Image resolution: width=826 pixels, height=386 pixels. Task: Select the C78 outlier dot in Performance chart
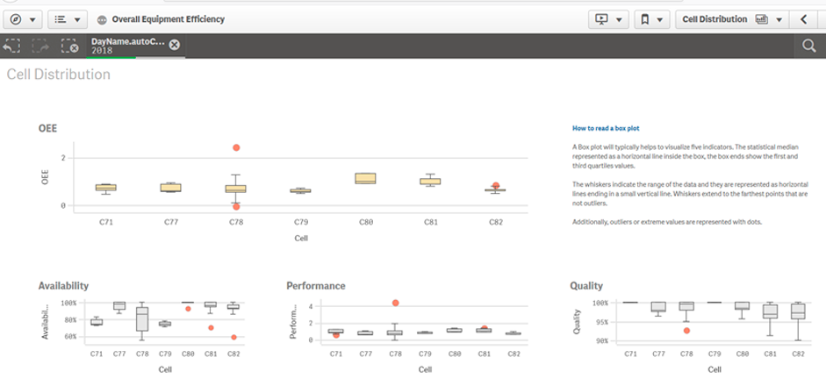point(395,303)
